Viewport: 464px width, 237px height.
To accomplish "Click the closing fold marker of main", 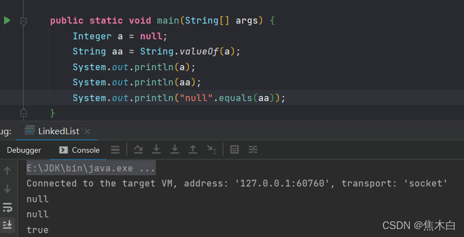I will pos(24,113).
